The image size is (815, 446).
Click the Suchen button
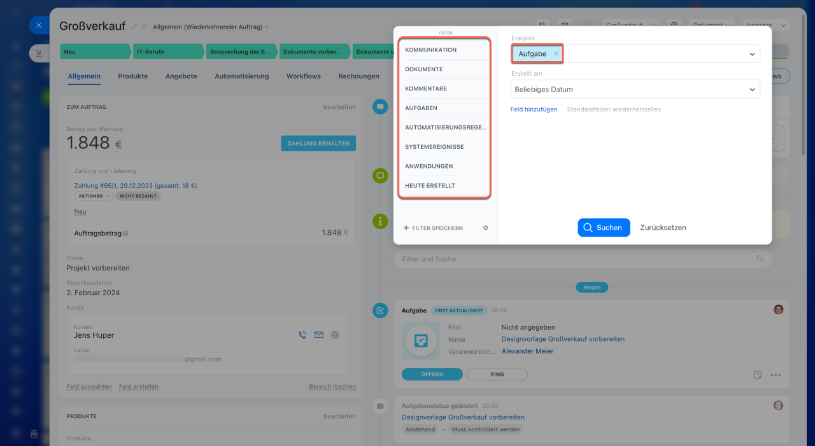604,227
